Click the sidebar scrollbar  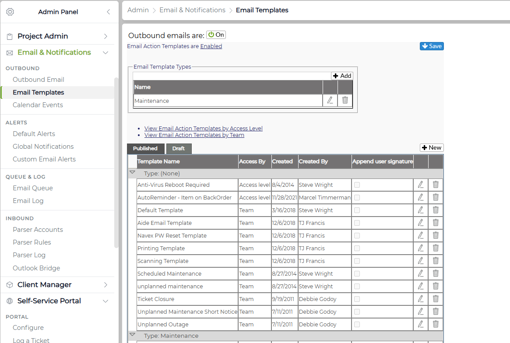[116, 163]
